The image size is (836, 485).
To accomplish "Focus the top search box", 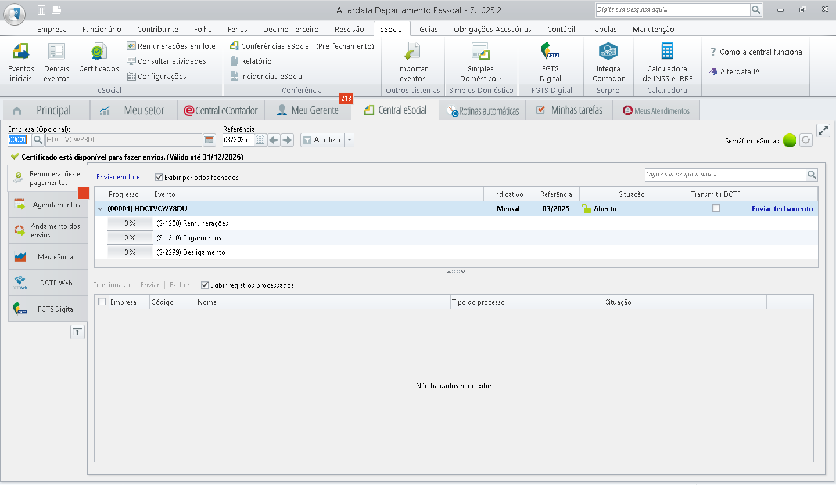I will [x=673, y=10].
